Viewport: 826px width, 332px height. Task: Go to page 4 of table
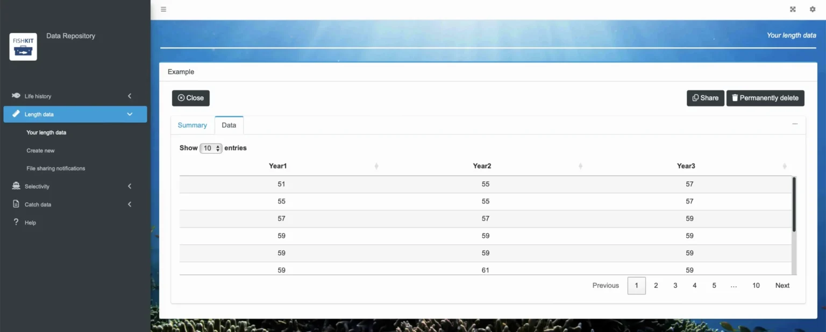695,286
